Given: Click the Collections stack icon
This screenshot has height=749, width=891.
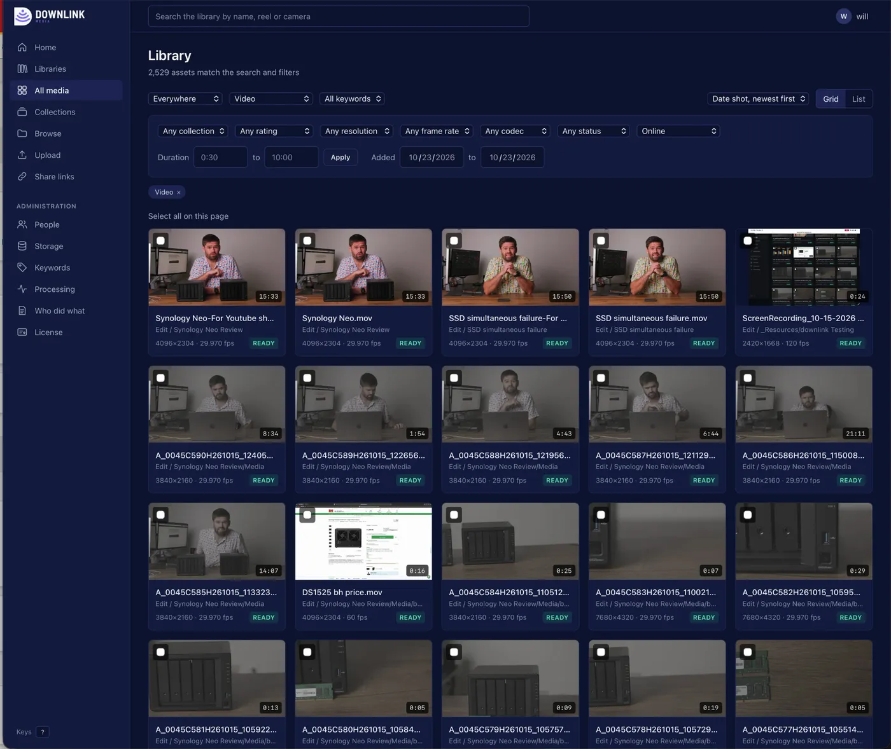Looking at the screenshot, I should pyautogui.click(x=22, y=112).
